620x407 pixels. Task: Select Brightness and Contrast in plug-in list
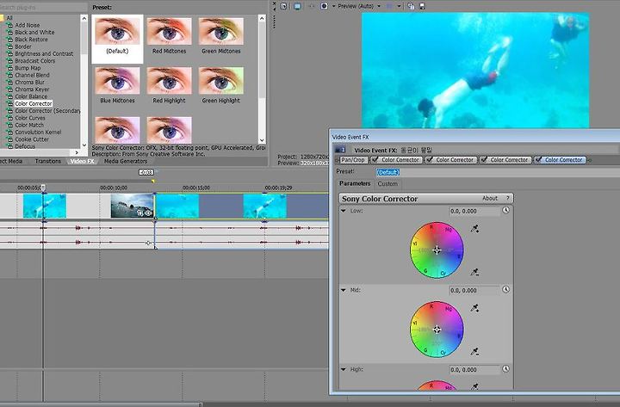pos(44,53)
